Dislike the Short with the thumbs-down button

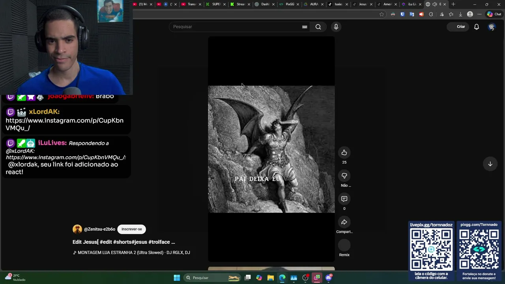pos(344,176)
